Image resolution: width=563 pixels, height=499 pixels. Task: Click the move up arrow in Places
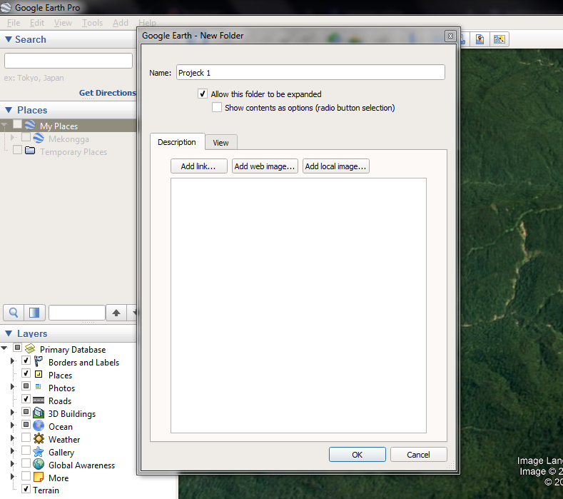pos(116,313)
